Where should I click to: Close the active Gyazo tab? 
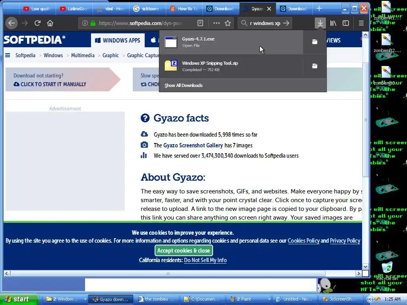point(269,9)
